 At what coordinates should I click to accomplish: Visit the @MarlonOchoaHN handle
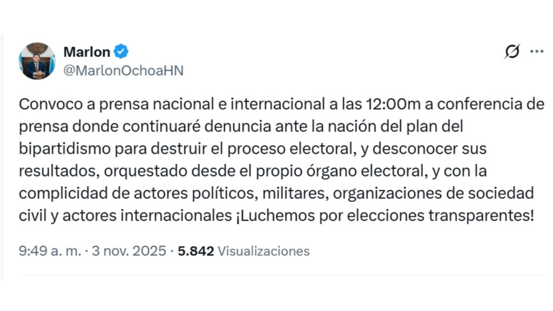pyautogui.click(x=123, y=70)
